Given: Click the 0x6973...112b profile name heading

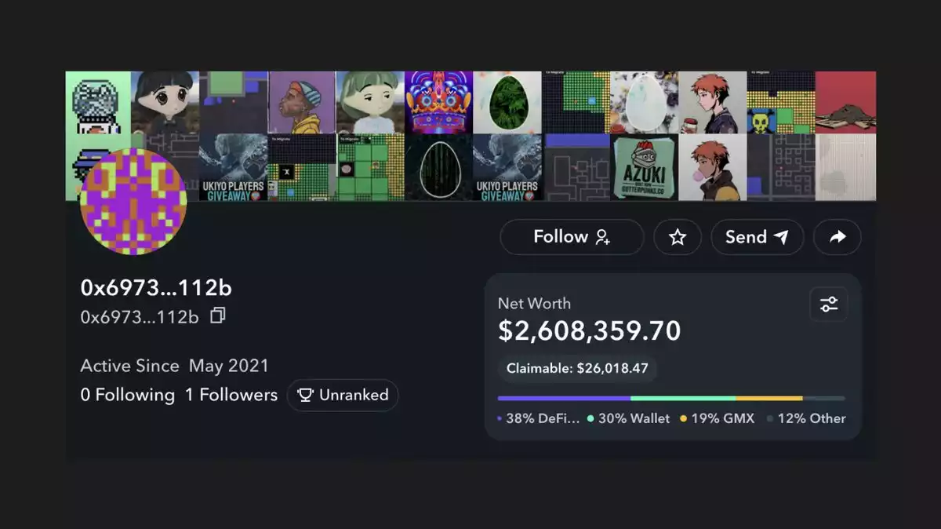Looking at the screenshot, I should point(156,288).
